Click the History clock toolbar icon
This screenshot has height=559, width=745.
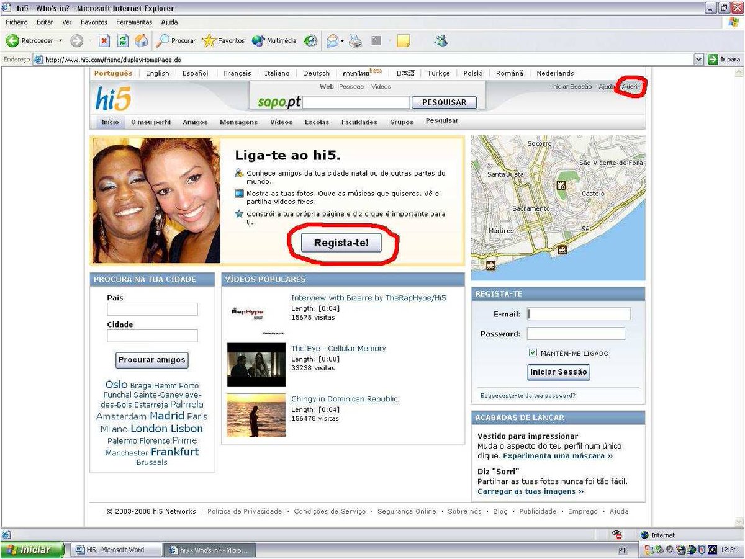[x=310, y=41]
